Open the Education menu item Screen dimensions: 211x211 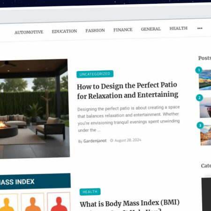click(64, 31)
